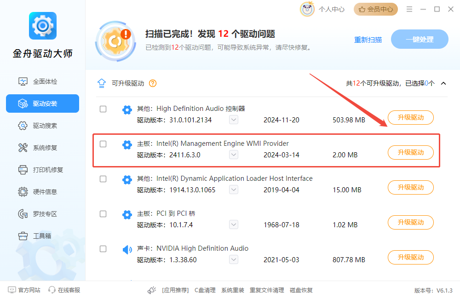Click the gear icon for High Definition Audio 控制器

[127, 110]
